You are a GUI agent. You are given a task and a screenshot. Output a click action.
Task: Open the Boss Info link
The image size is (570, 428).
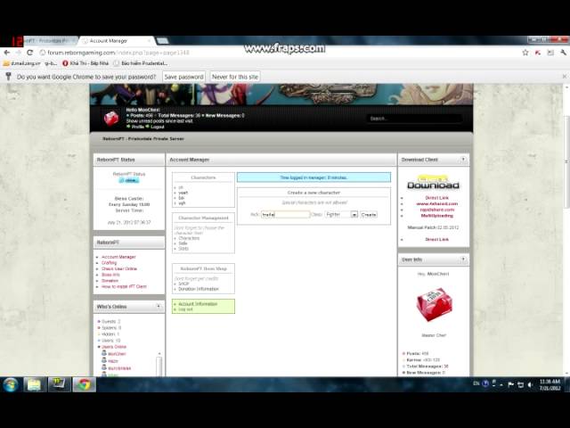click(x=110, y=275)
